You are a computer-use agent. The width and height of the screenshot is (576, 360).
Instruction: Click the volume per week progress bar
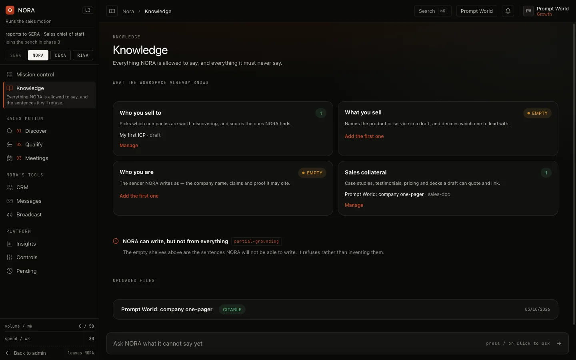(49, 332)
